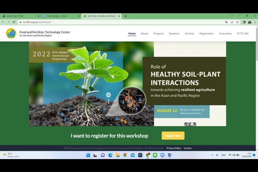This screenshot has height=172, width=258.
Task: Open the Privacy Policy footer link
Action: click(174, 148)
